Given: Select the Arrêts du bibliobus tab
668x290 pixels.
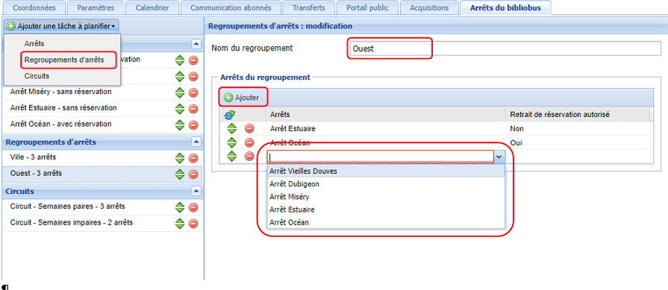Looking at the screenshot, I should click(x=505, y=7).
